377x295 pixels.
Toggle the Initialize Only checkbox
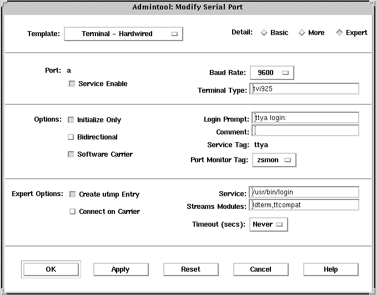[71, 120]
